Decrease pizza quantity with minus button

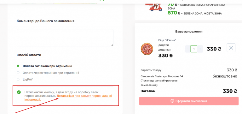pos(188,49)
